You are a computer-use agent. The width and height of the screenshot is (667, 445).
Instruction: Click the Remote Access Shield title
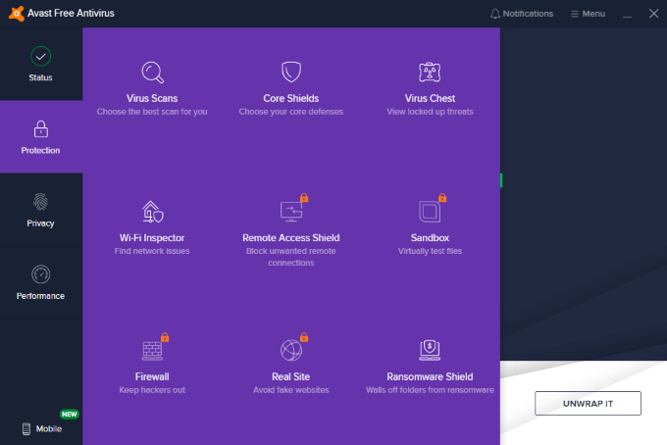click(291, 238)
